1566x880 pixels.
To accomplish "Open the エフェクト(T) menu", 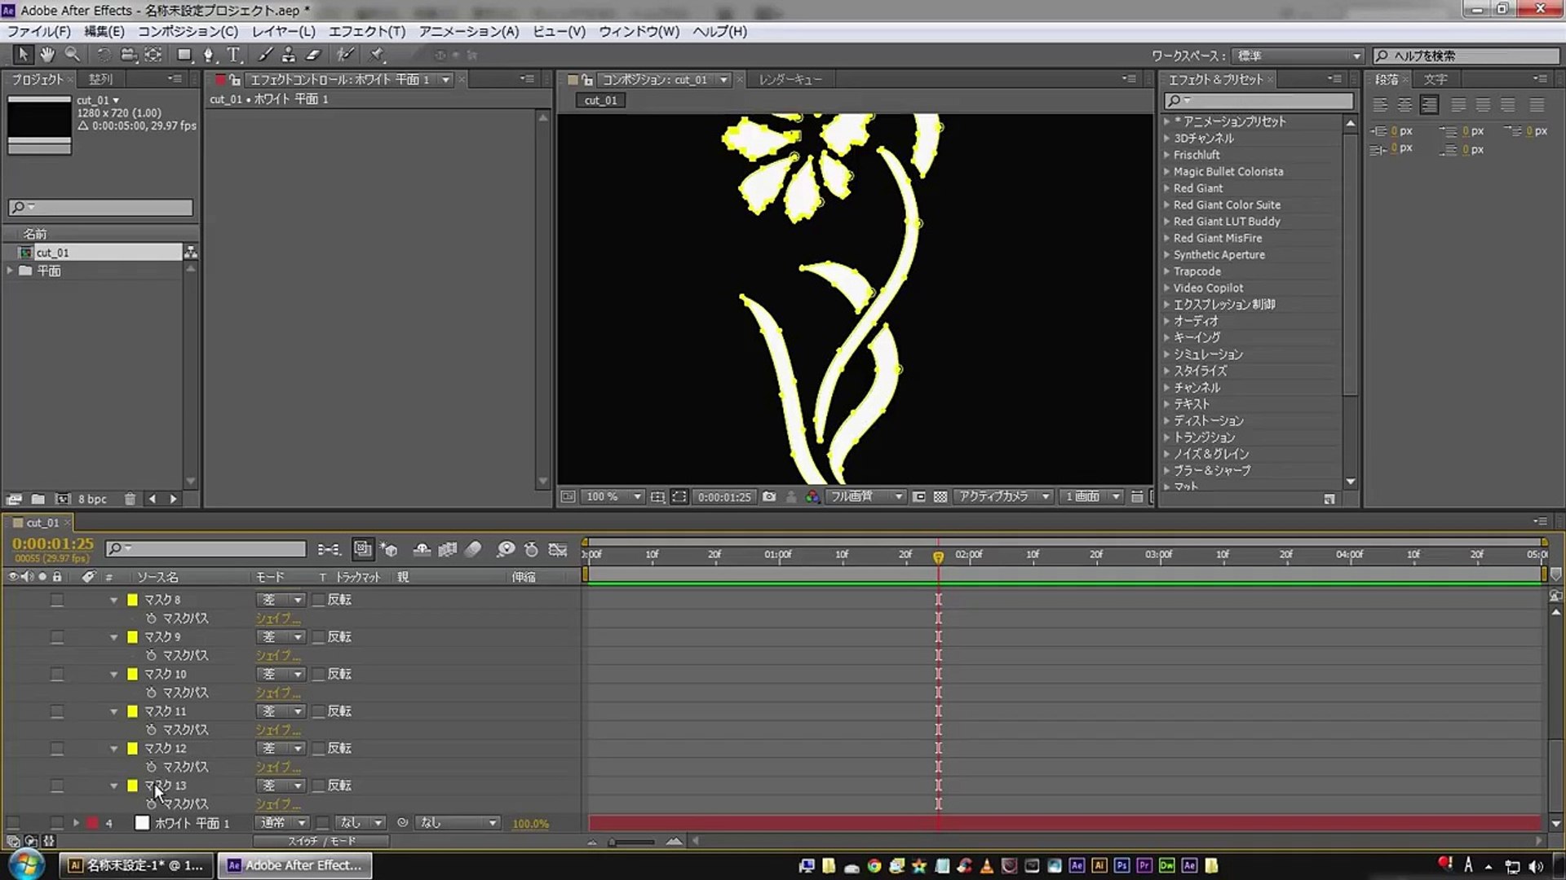I will (x=367, y=31).
